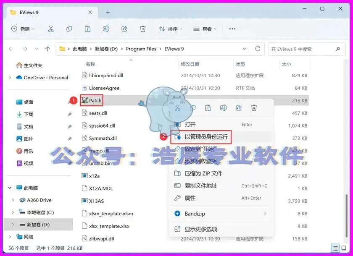
Task: Click the Rename icon in the context menu
Action: pos(223,108)
